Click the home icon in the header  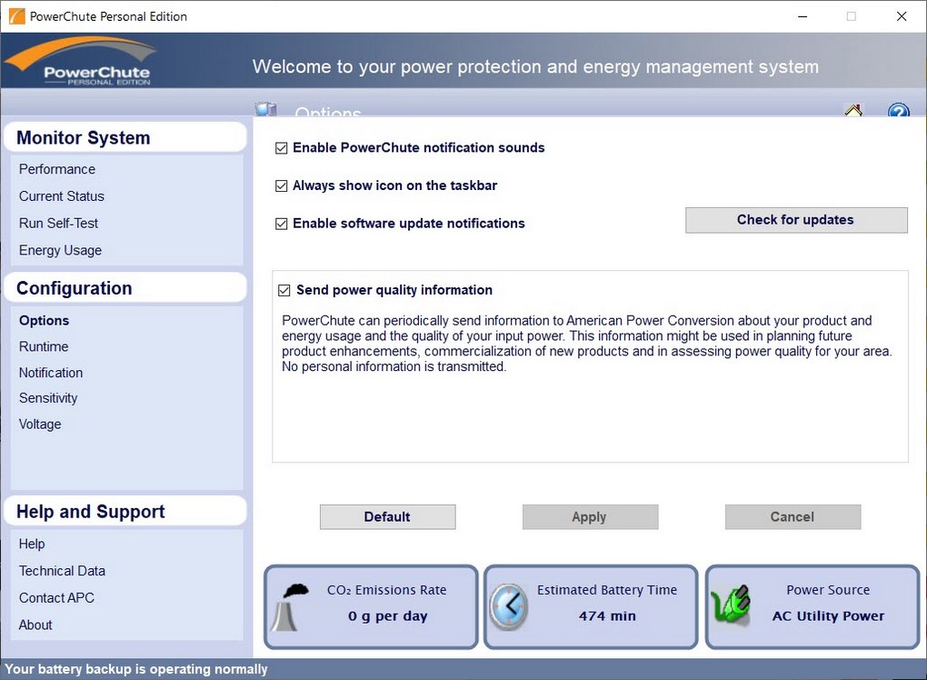pos(853,110)
